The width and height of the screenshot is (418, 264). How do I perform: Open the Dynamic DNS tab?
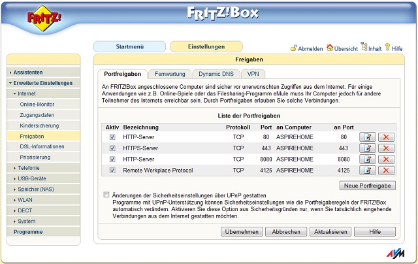click(216, 74)
